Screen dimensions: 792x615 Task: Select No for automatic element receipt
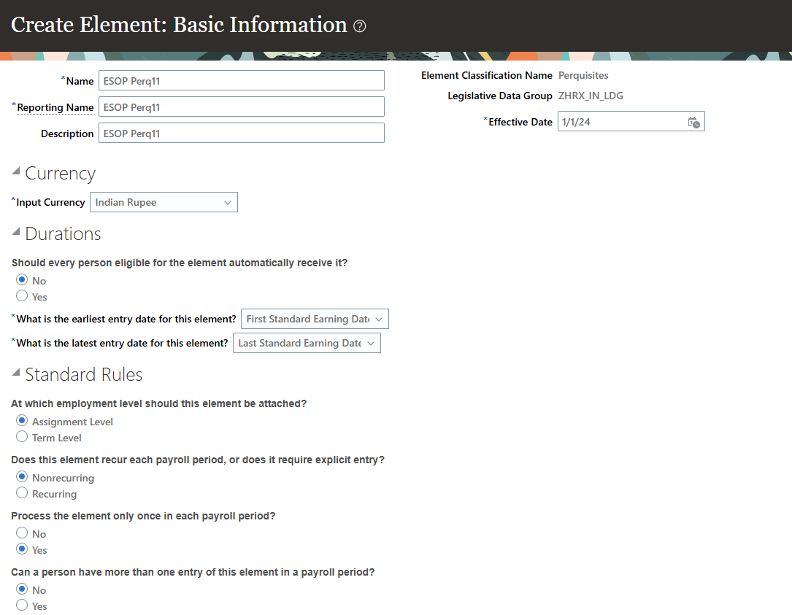(x=22, y=280)
